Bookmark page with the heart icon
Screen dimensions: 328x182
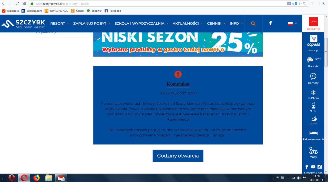(305, 4)
